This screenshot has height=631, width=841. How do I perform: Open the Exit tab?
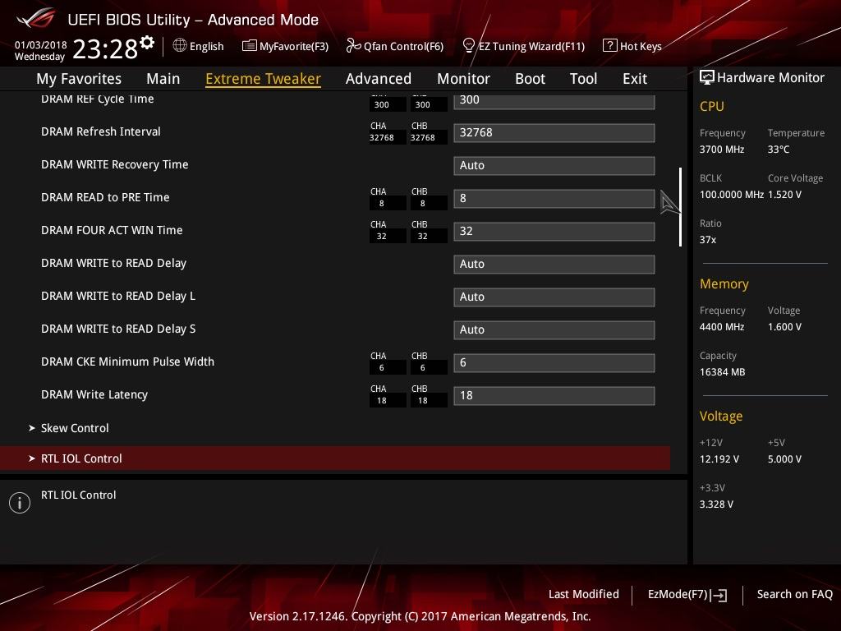click(635, 78)
